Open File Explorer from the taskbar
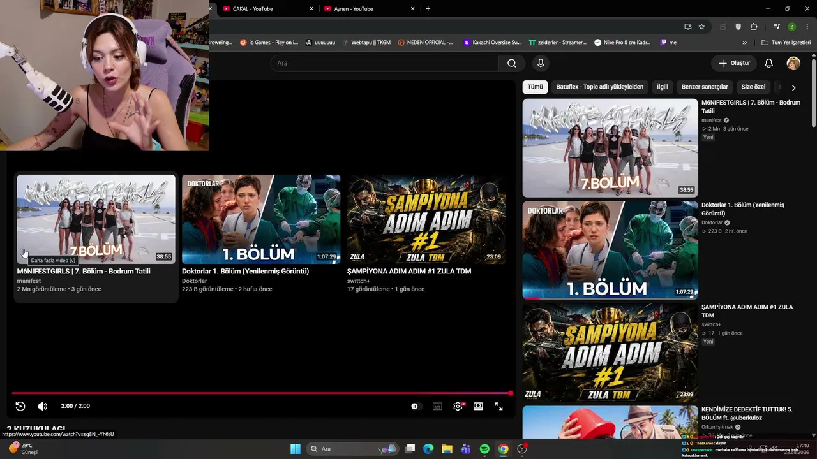This screenshot has width=817, height=459. point(447,449)
